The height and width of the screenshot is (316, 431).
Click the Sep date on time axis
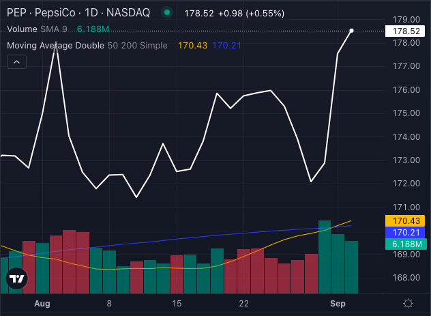click(339, 303)
